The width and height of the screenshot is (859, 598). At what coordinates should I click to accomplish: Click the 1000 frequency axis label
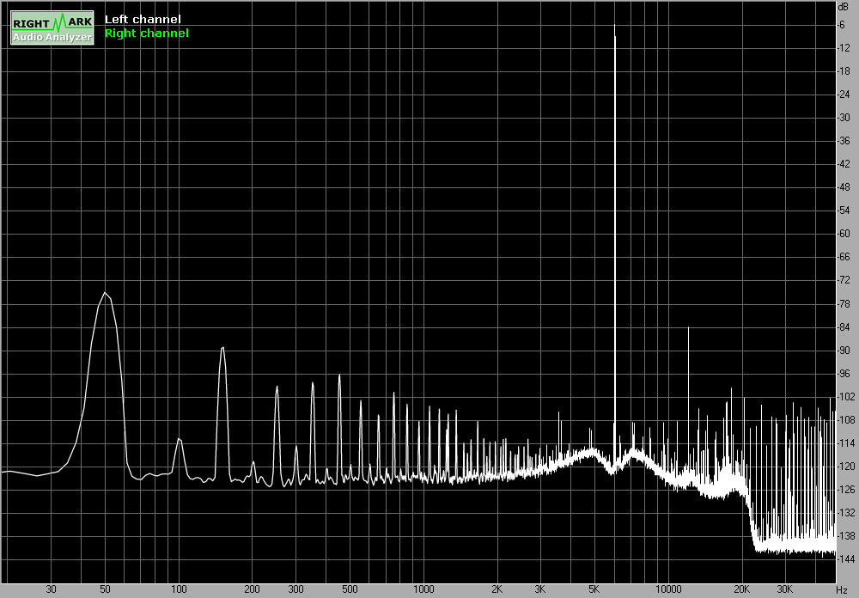click(x=423, y=589)
